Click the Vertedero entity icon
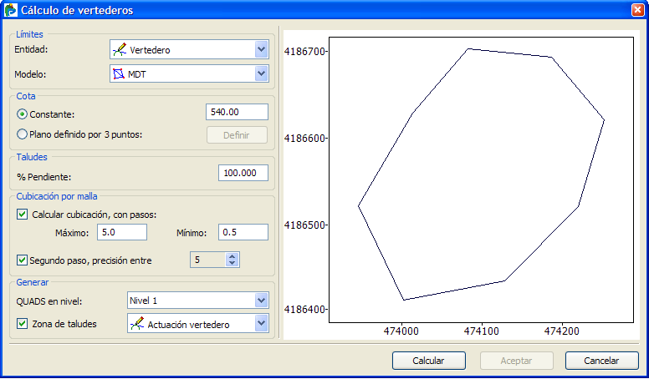 click(x=120, y=50)
